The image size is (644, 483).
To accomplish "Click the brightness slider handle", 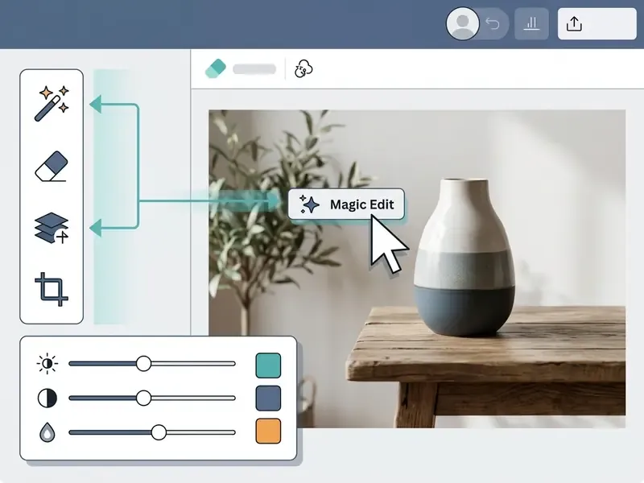I will pos(143,364).
